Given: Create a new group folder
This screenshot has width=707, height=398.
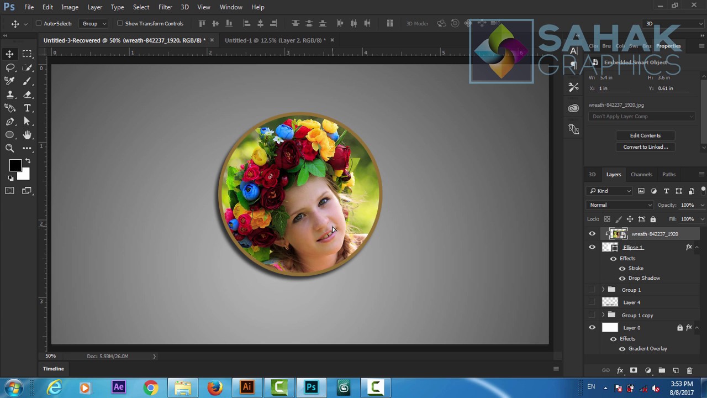Looking at the screenshot, I should (x=662, y=370).
